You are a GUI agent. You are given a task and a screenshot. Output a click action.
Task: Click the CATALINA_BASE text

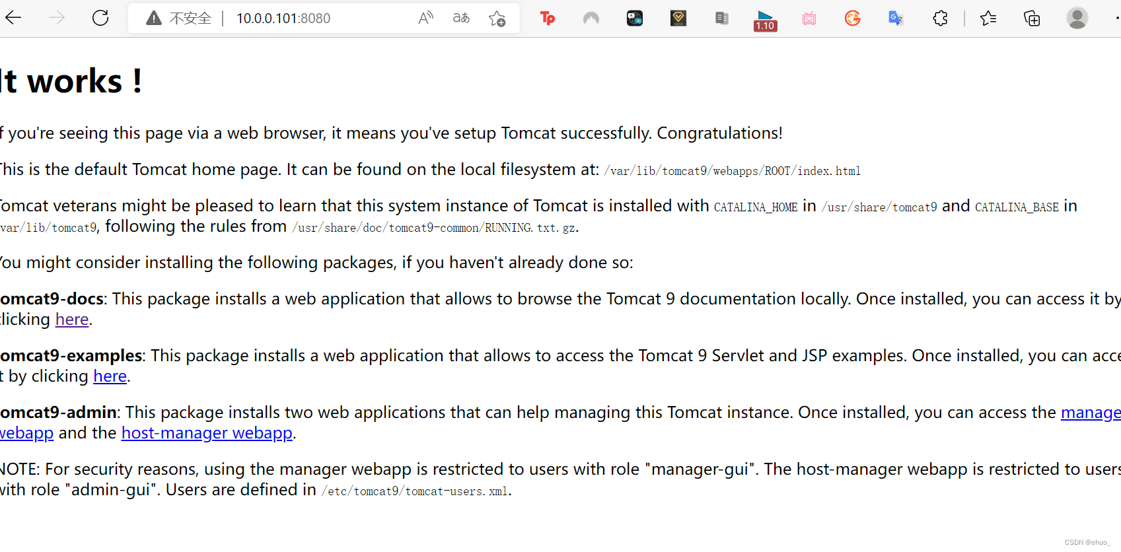coord(1017,207)
